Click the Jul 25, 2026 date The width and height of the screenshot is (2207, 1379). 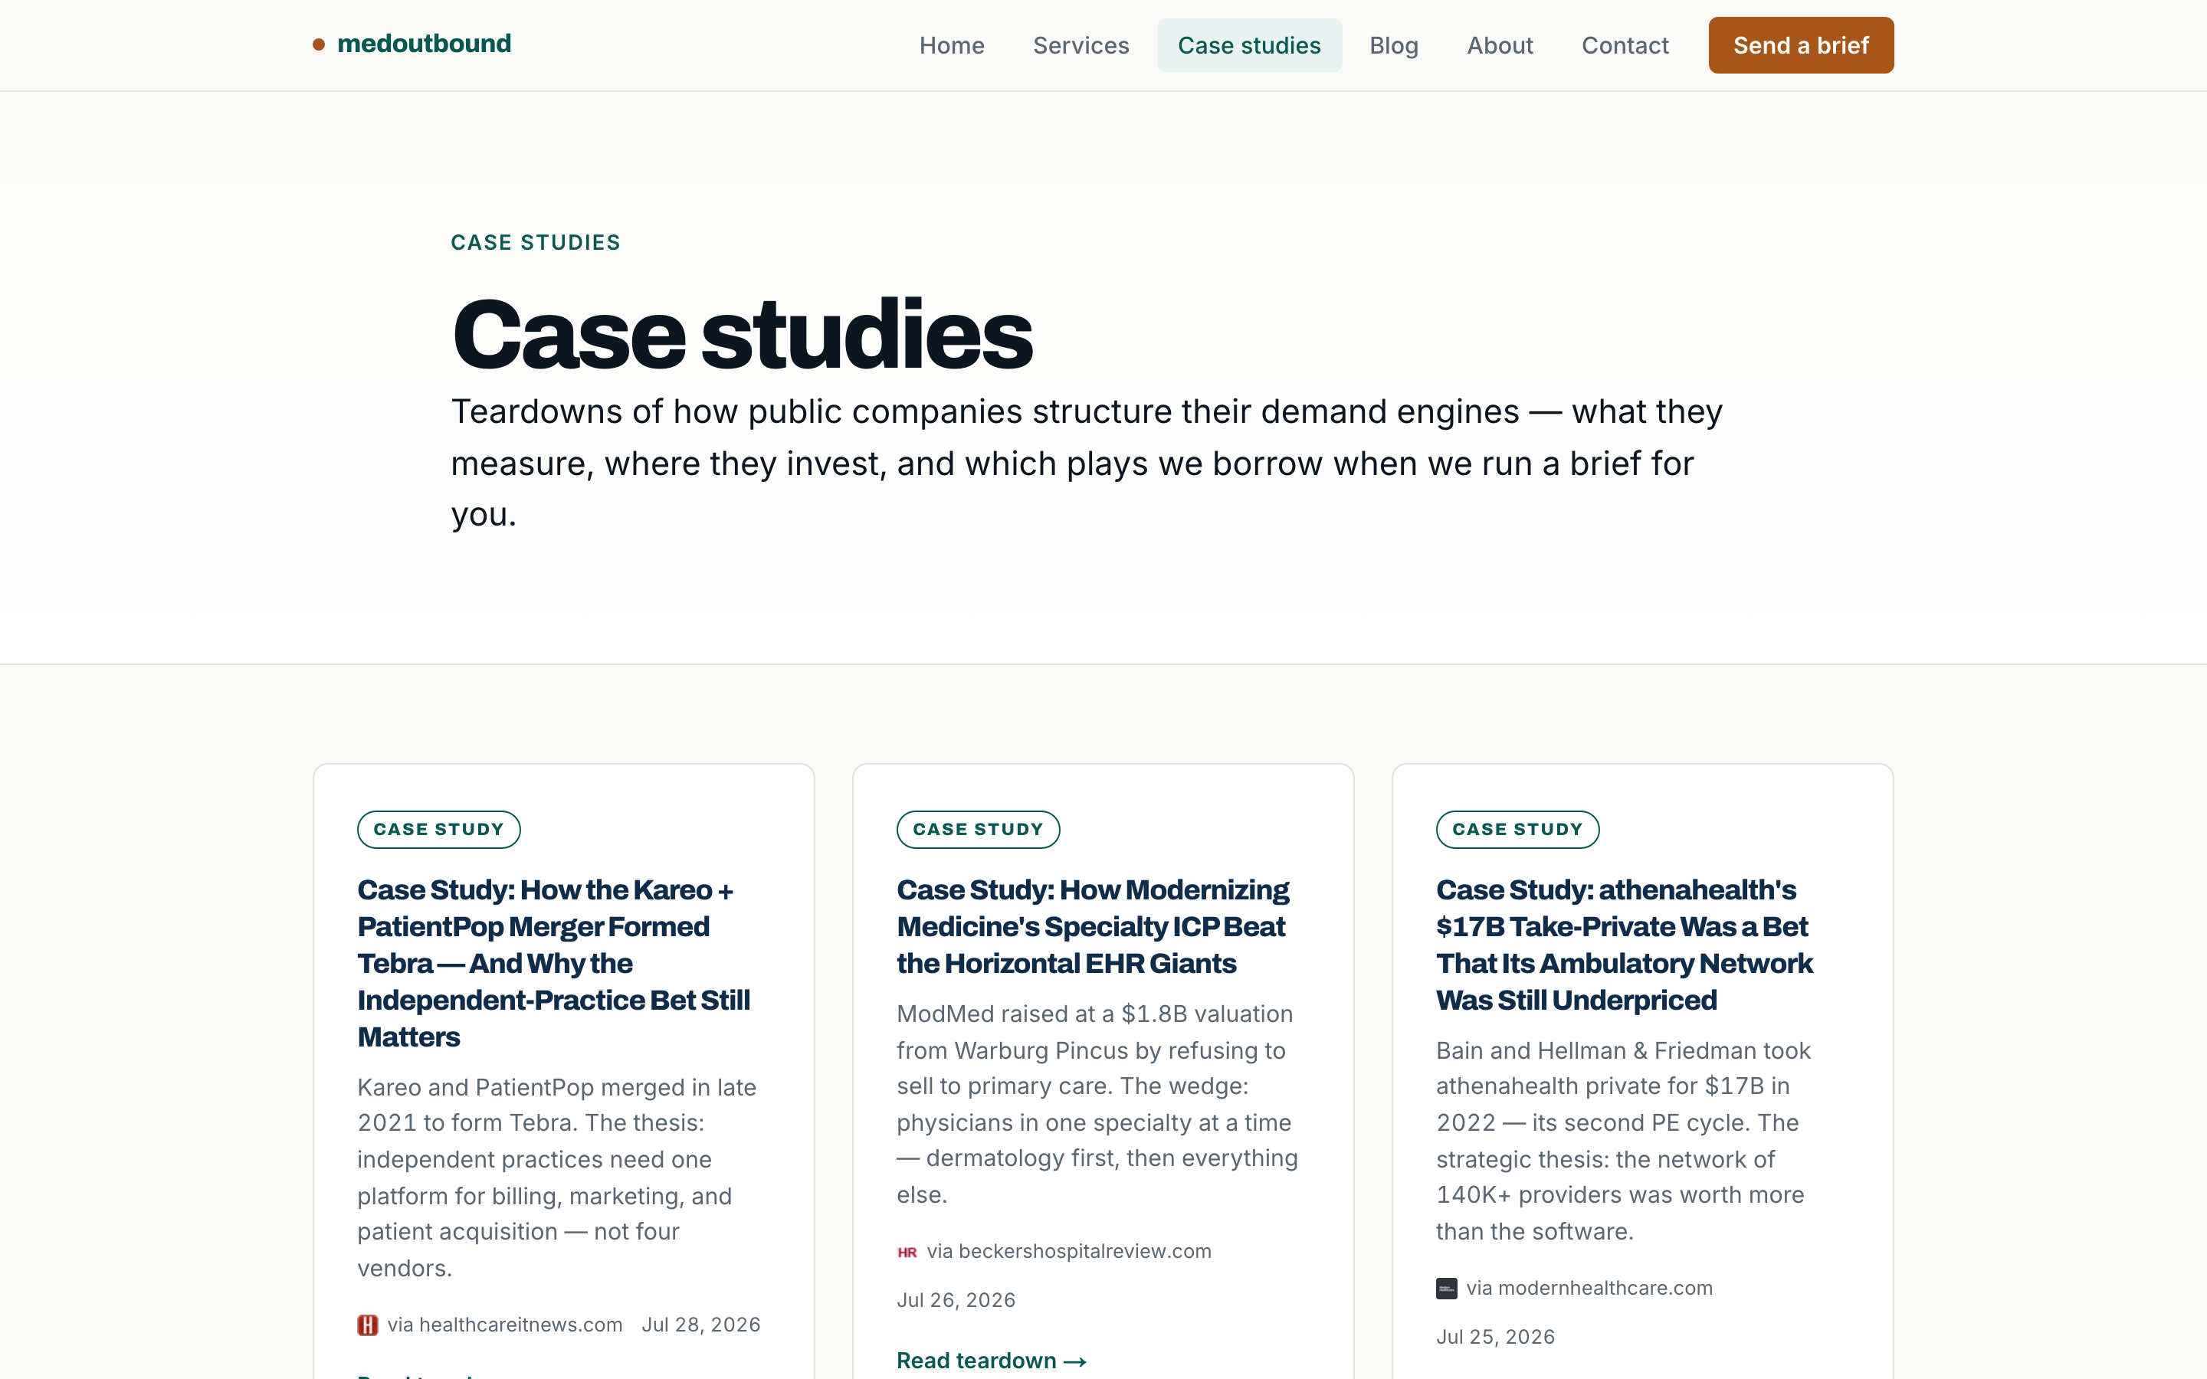[1495, 1337]
